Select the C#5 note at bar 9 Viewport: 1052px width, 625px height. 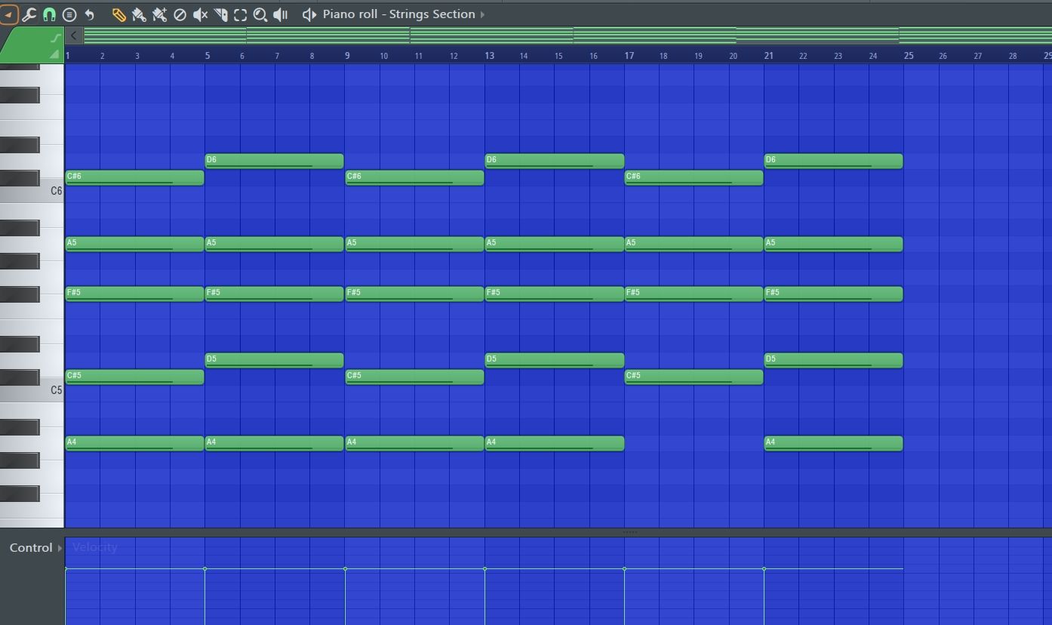pyautogui.click(x=414, y=377)
